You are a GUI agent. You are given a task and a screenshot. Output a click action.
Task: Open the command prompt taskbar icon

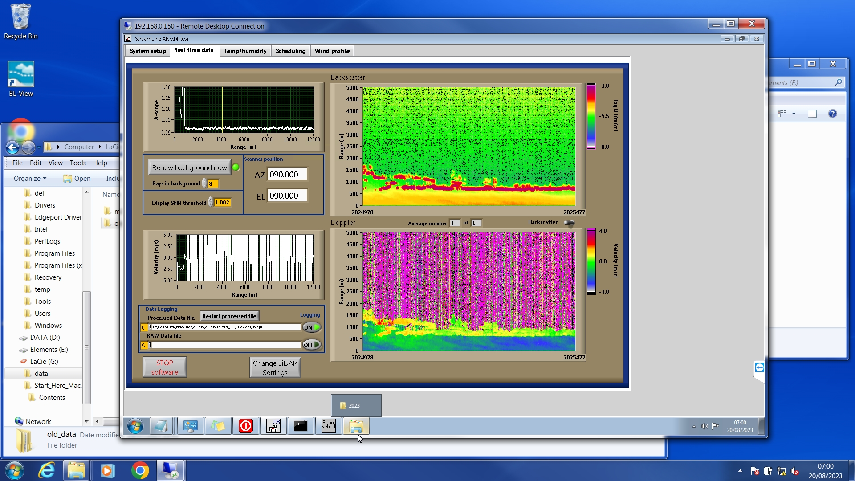(301, 426)
